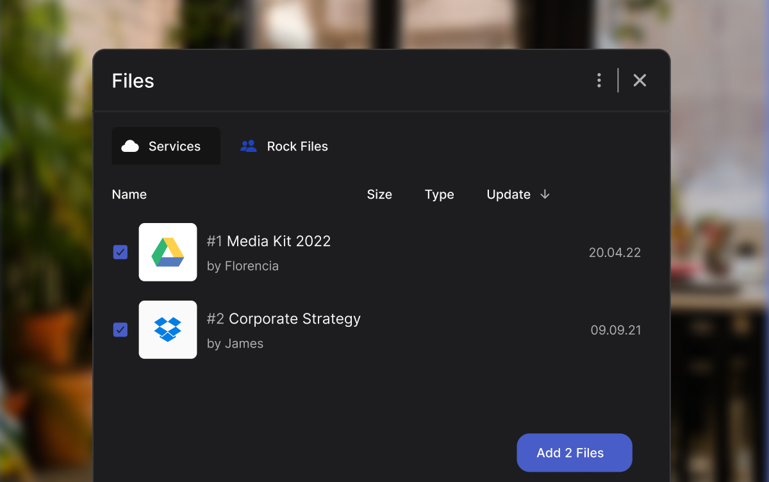Switch to the Rock Files tab
This screenshot has width=769, height=482.
[x=284, y=145]
